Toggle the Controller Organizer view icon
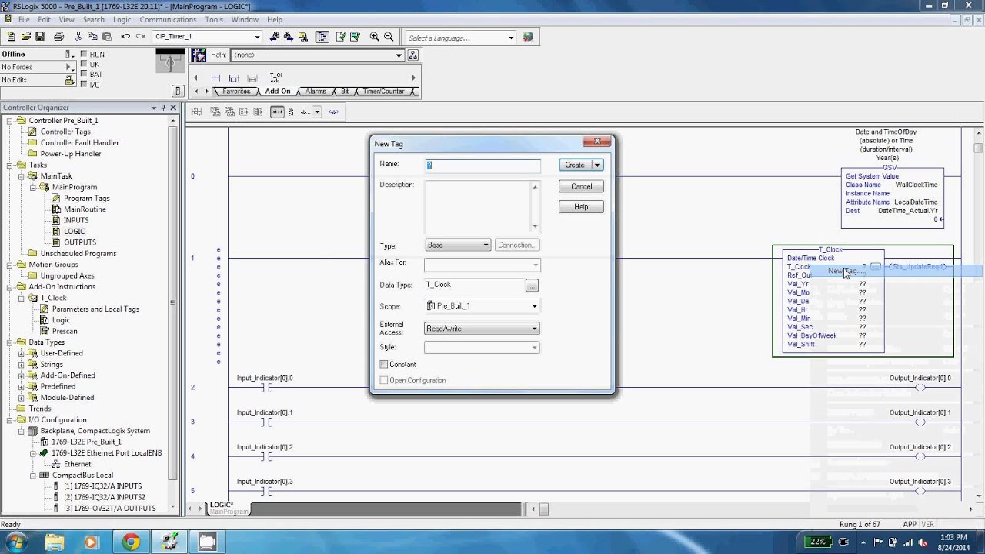This screenshot has width=985, height=554. pyautogui.click(x=322, y=37)
